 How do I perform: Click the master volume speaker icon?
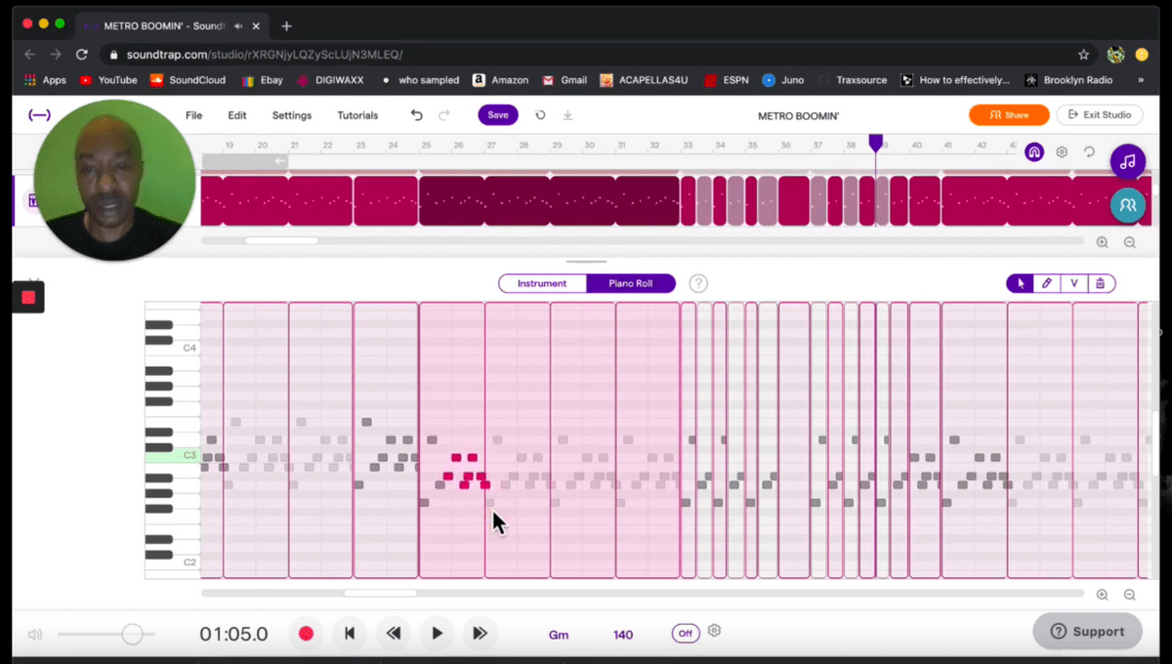36,635
